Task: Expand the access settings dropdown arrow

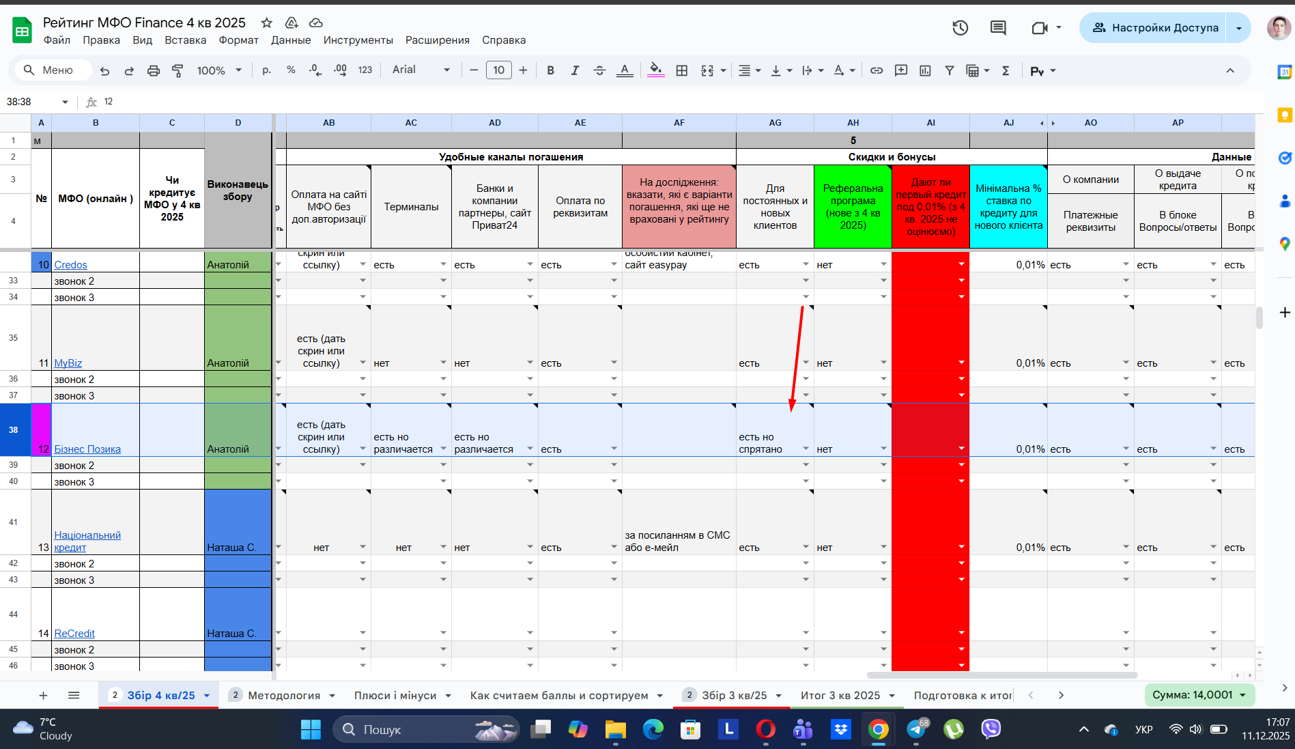Action: 1238,28
